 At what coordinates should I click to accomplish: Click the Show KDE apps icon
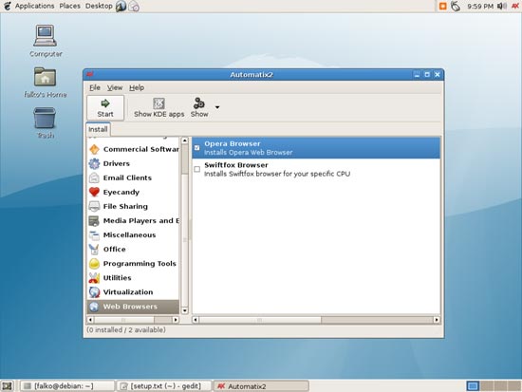[x=158, y=103]
